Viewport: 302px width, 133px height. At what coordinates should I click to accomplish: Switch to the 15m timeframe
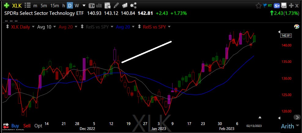tap(54, 6)
